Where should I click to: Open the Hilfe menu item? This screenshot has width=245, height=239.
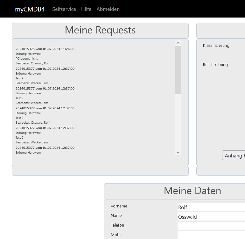coord(86,9)
